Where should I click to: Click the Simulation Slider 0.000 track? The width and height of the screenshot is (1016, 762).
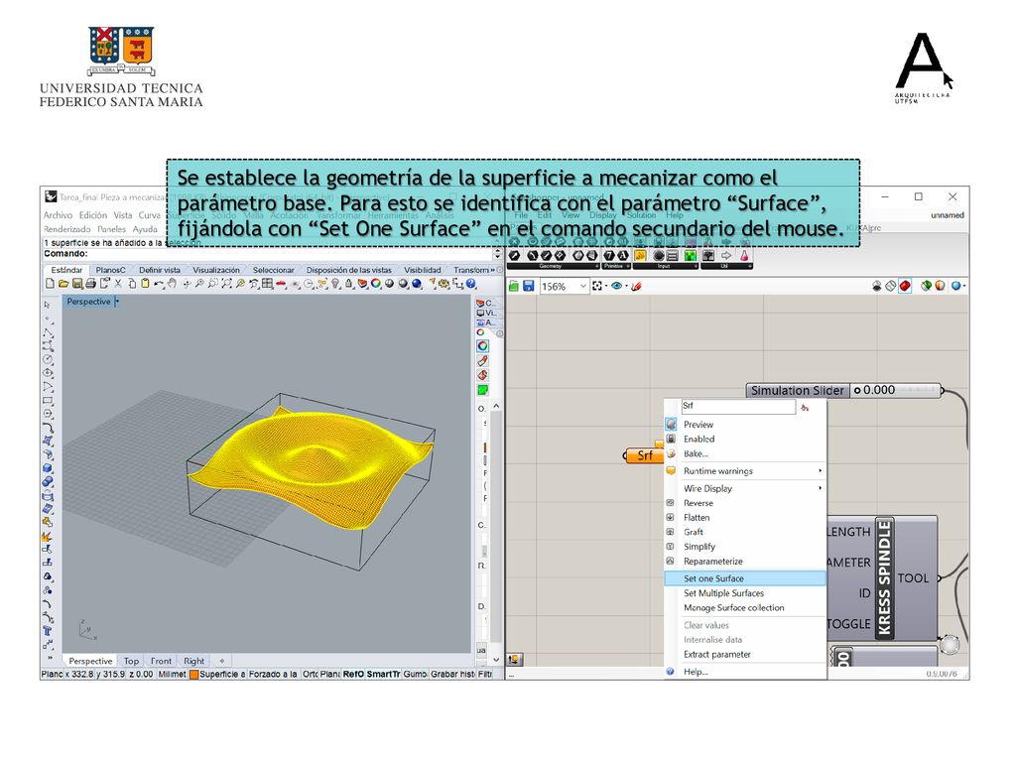pyautogui.click(x=895, y=390)
